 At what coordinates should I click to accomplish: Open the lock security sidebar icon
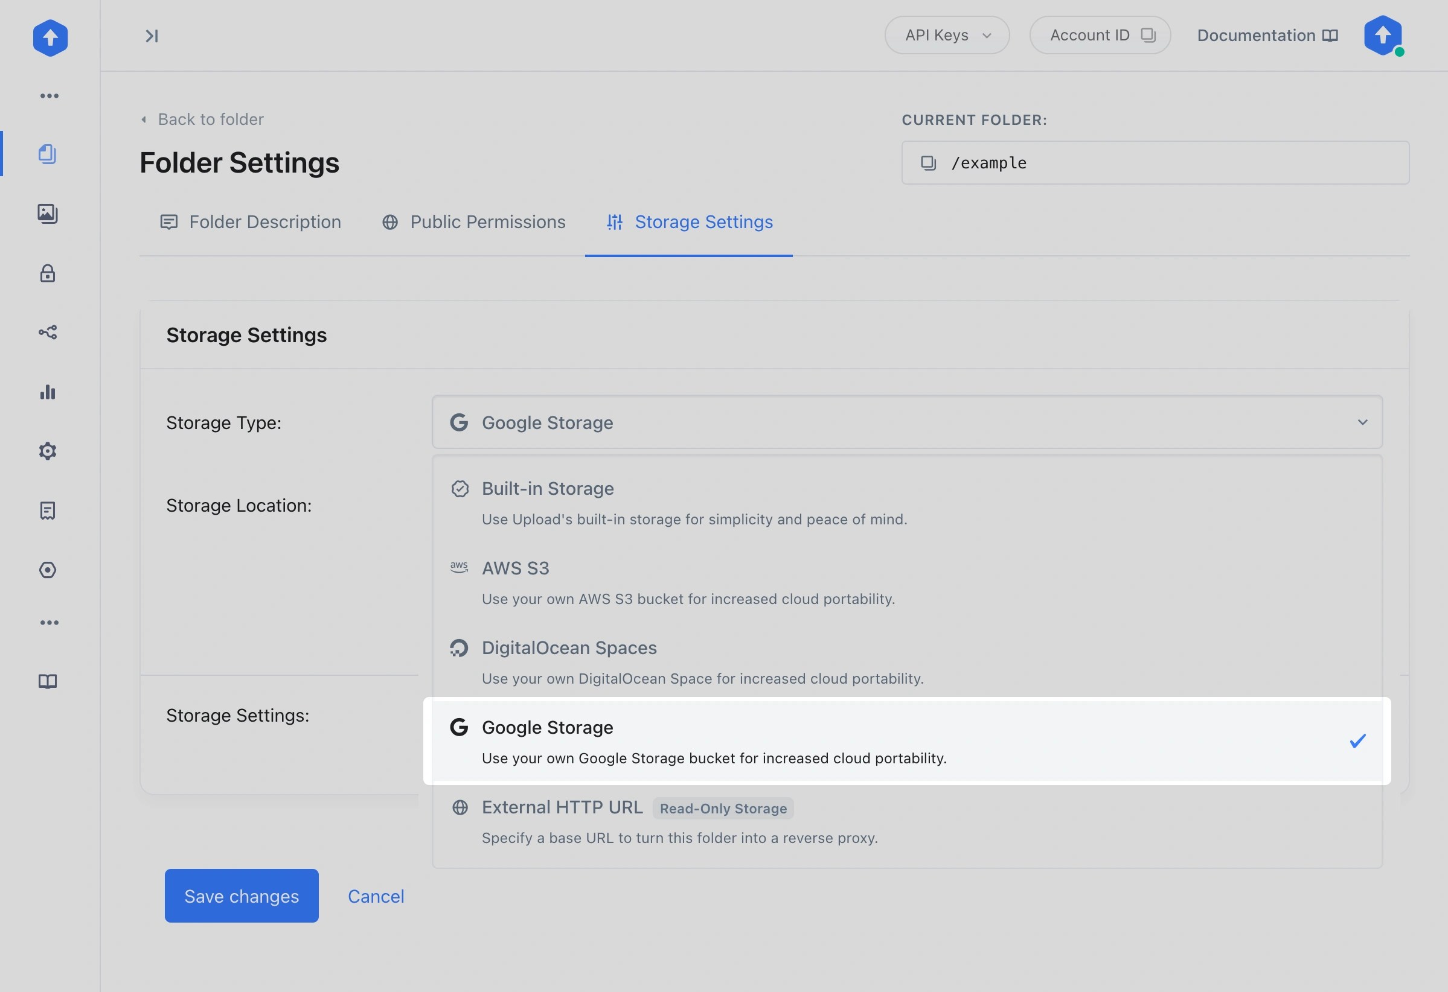[x=48, y=273]
